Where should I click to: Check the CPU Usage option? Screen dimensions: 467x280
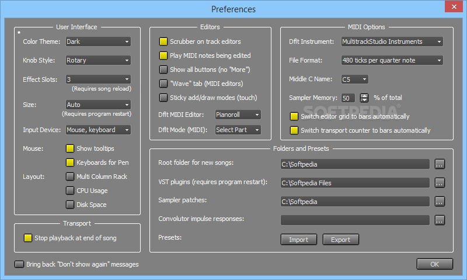pos(70,191)
